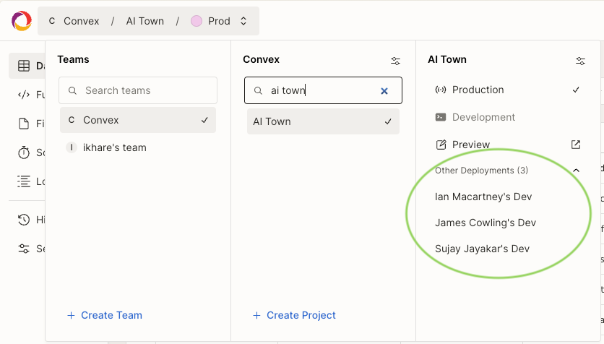Click the plus icon of Create Project

pyautogui.click(x=256, y=316)
